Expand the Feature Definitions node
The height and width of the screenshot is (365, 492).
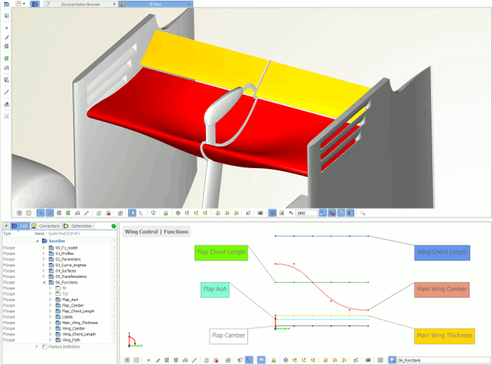pos(37,347)
